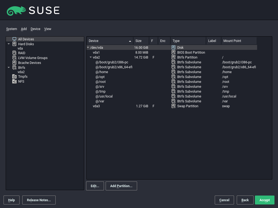Select the LVM Volume Groups icon
Screen dimensions: 278x208
14,58
